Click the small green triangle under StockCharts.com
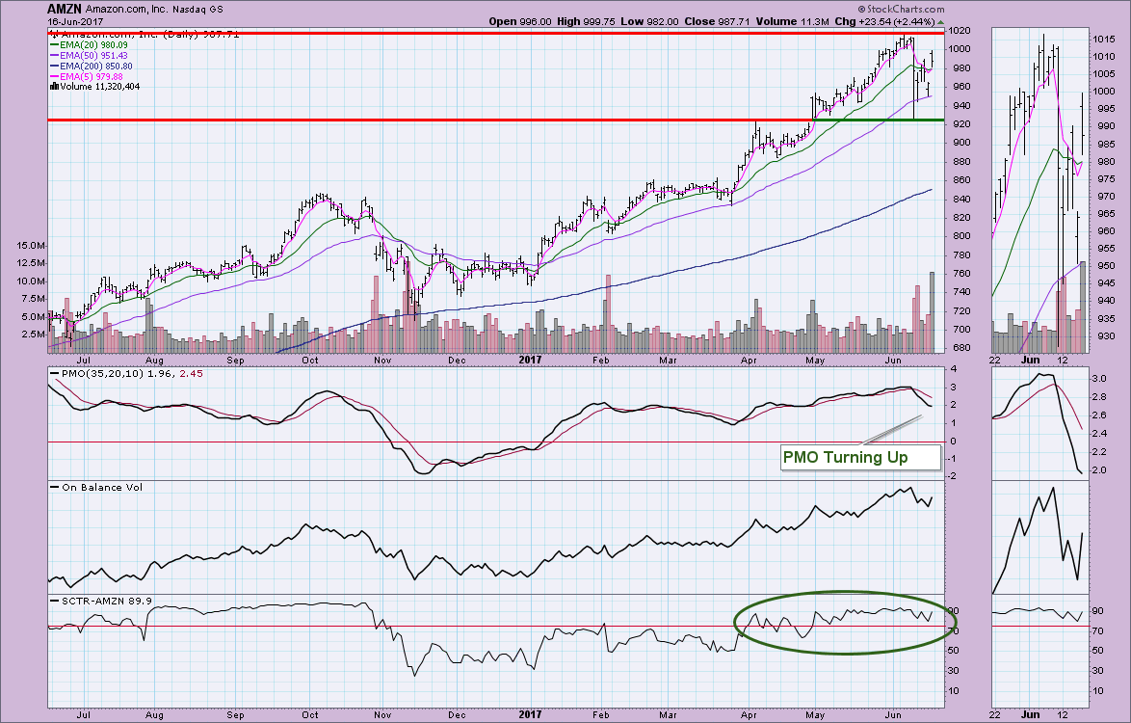The height and width of the screenshot is (723, 1131). tap(940, 22)
